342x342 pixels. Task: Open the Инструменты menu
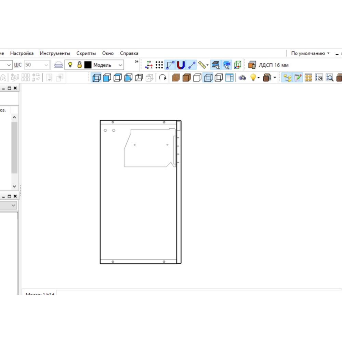coord(55,53)
